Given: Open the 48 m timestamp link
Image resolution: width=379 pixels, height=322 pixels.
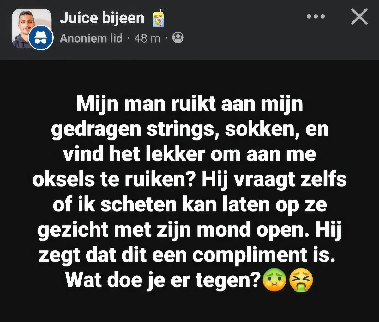Looking at the screenshot, I should point(147,38).
